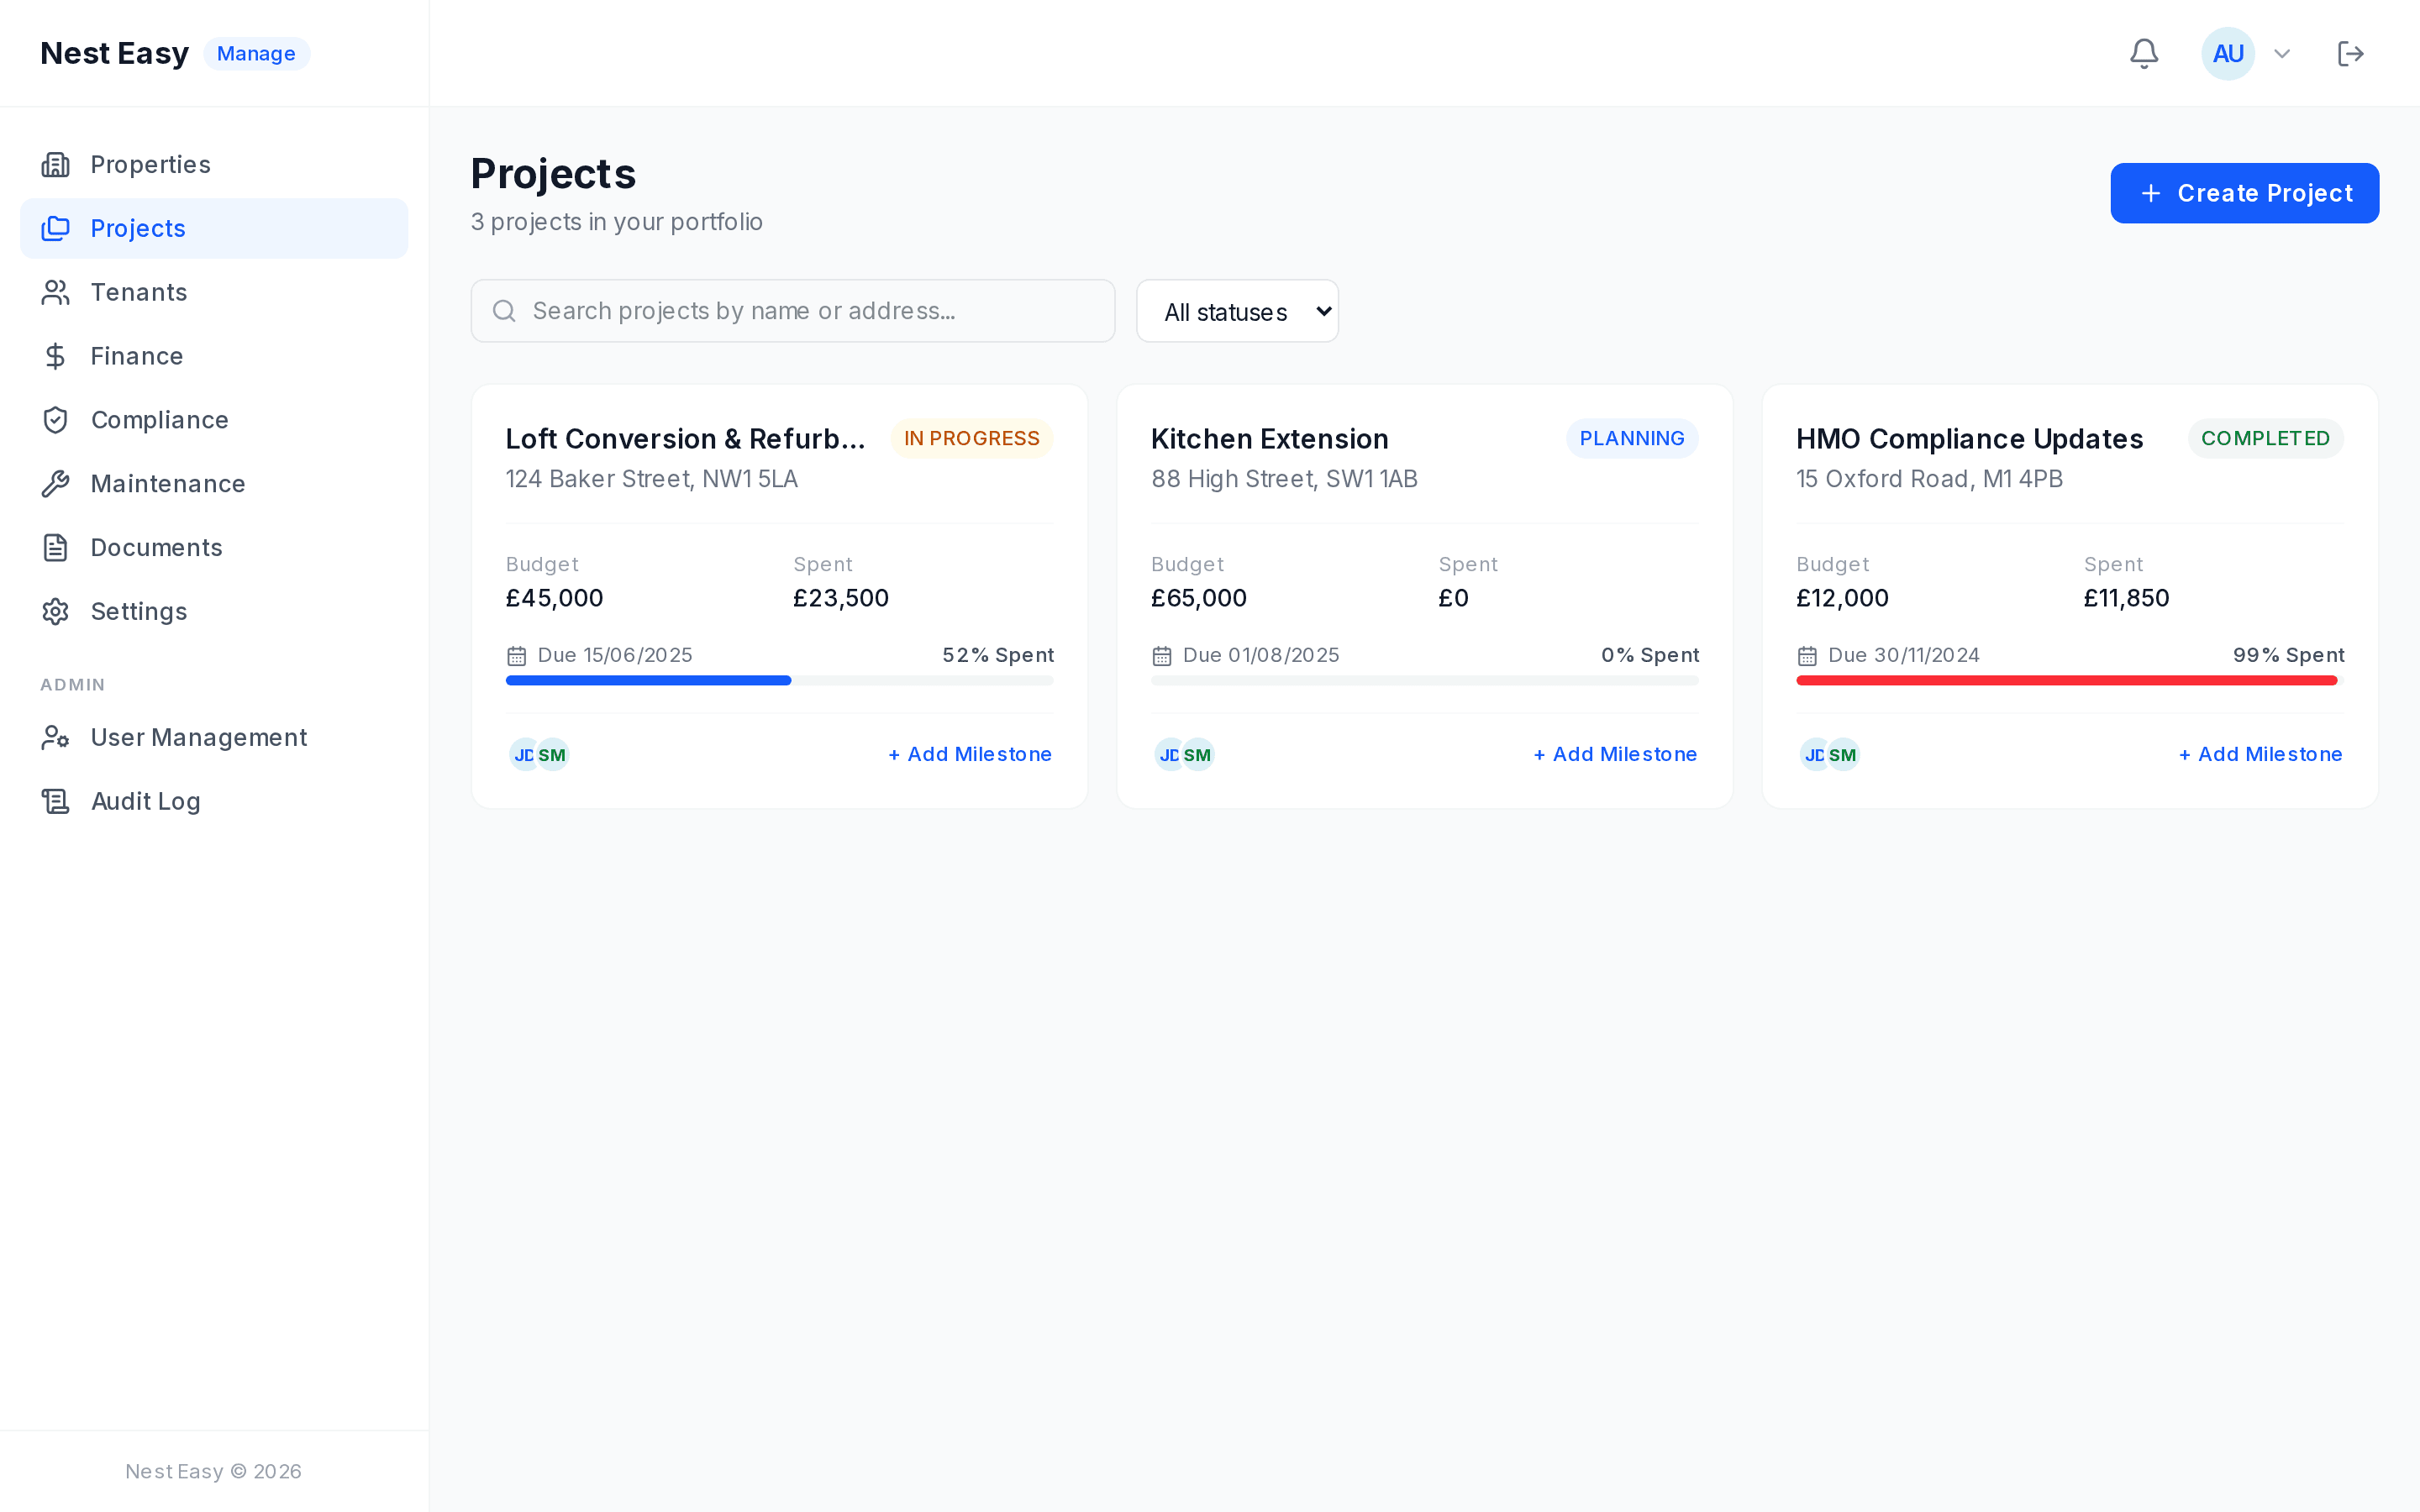Image resolution: width=2420 pixels, height=1512 pixels.
Task: Click the SM avatar on Loft Conversion card
Action: pyautogui.click(x=551, y=755)
